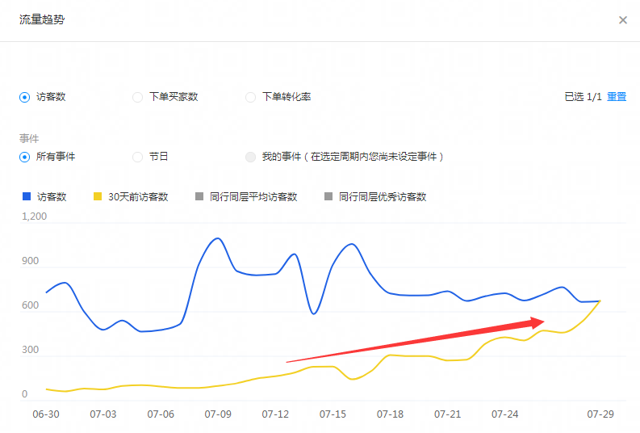Select the 我的事件 radio option
640x433 pixels.
250,157
